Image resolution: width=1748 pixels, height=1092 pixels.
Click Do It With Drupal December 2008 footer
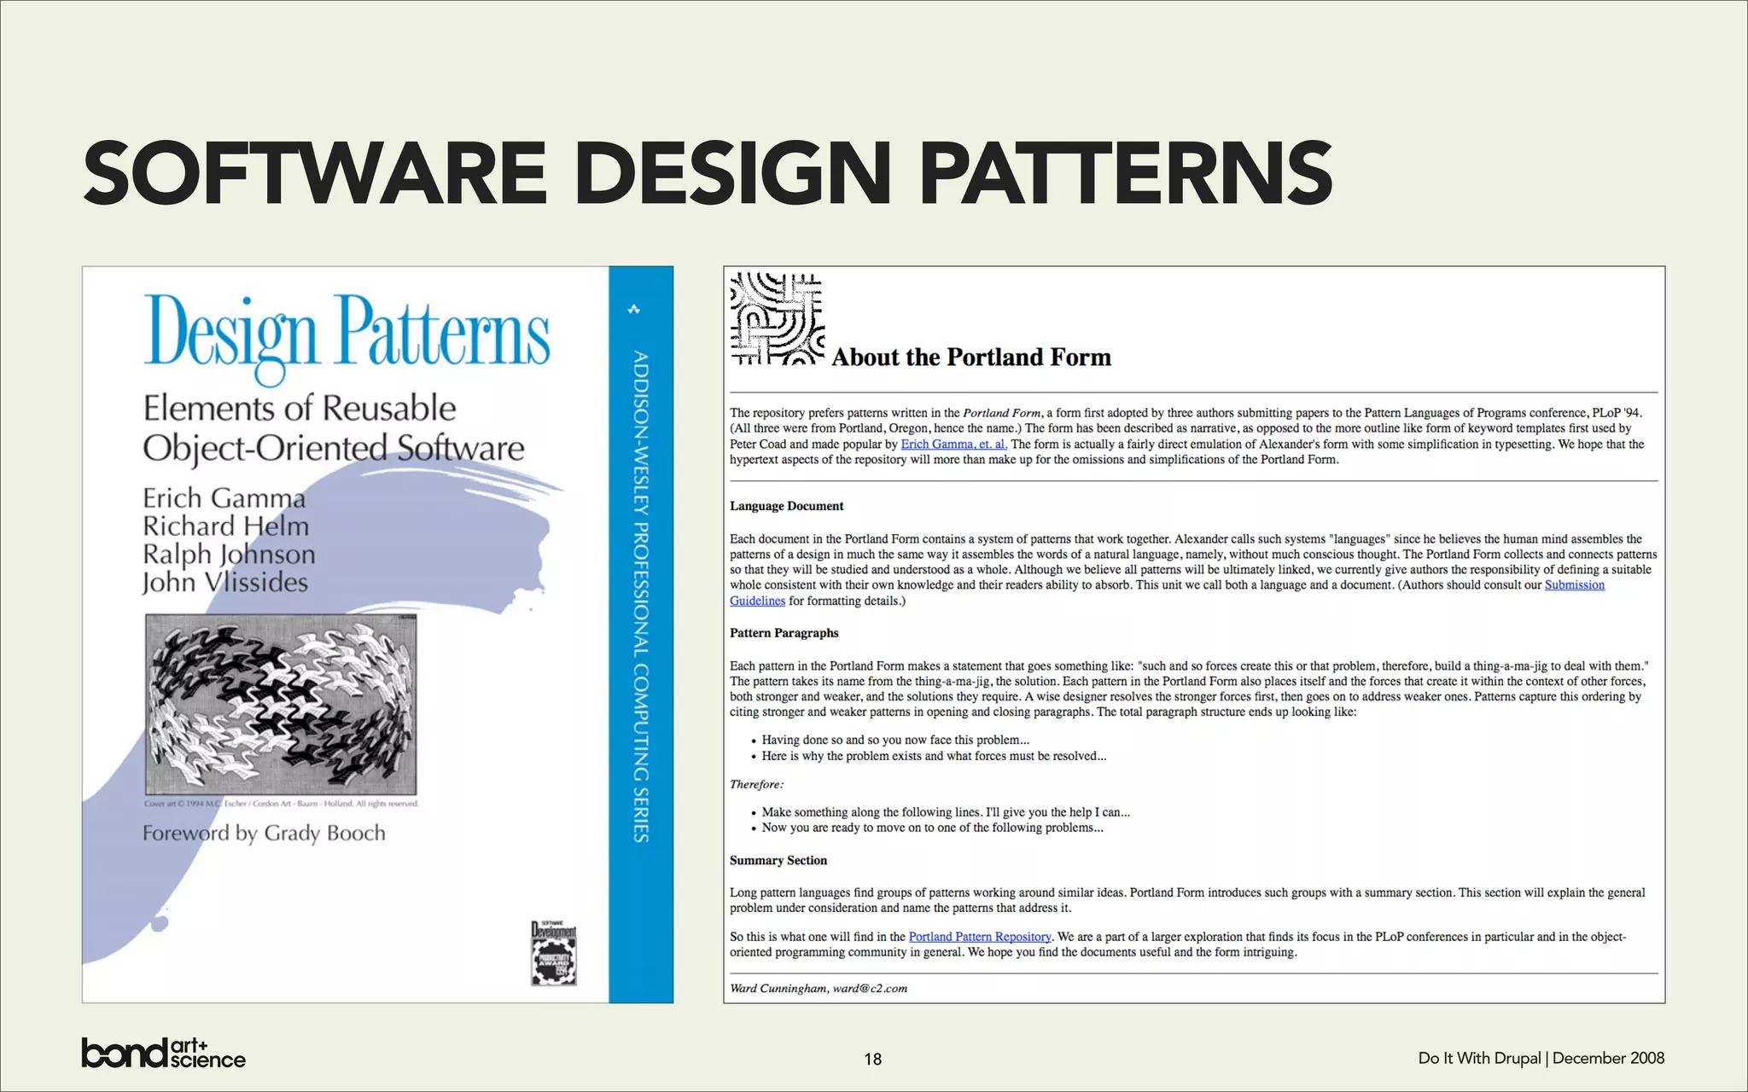pyautogui.click(x=1541, y=1058)
